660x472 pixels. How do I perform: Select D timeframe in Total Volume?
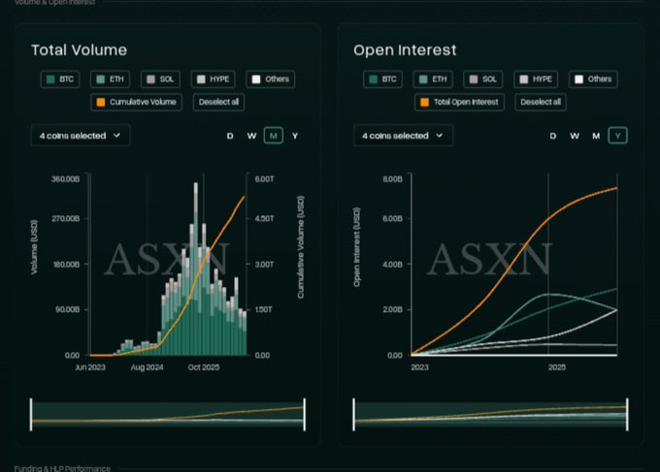pyautogui.click(x=230, y=136)
